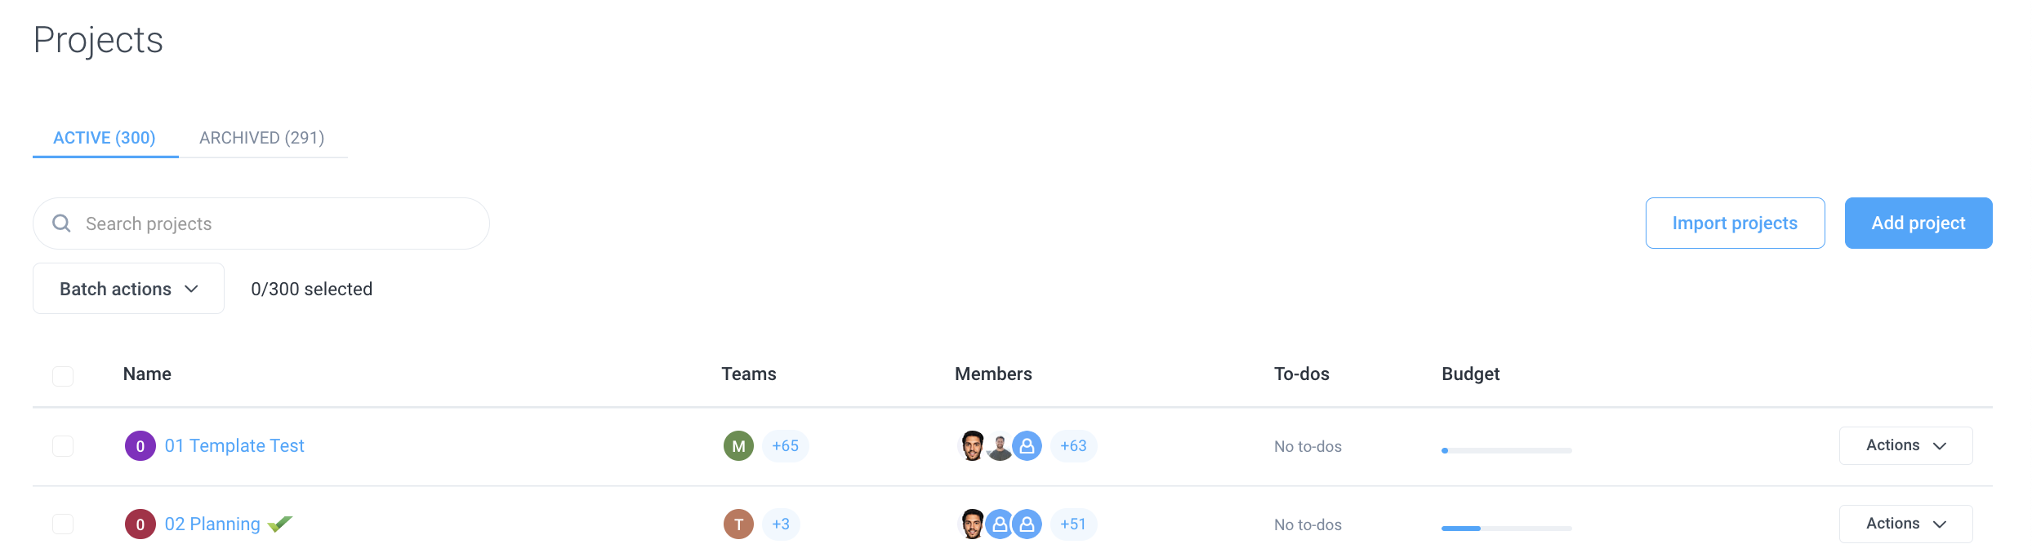This screenshot has width=2032, height=553.
Task: Check the 02 Planning row checkbox
Action: (x=63, y=524)
